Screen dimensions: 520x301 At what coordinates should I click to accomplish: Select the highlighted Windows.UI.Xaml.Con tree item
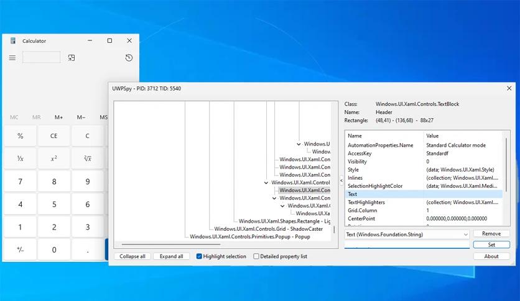click(304, 190)
